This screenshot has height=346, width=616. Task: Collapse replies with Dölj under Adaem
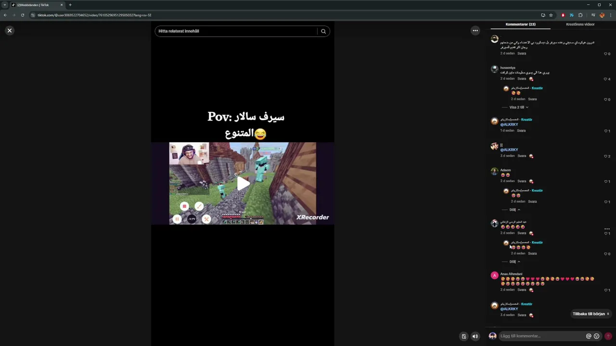514,210
